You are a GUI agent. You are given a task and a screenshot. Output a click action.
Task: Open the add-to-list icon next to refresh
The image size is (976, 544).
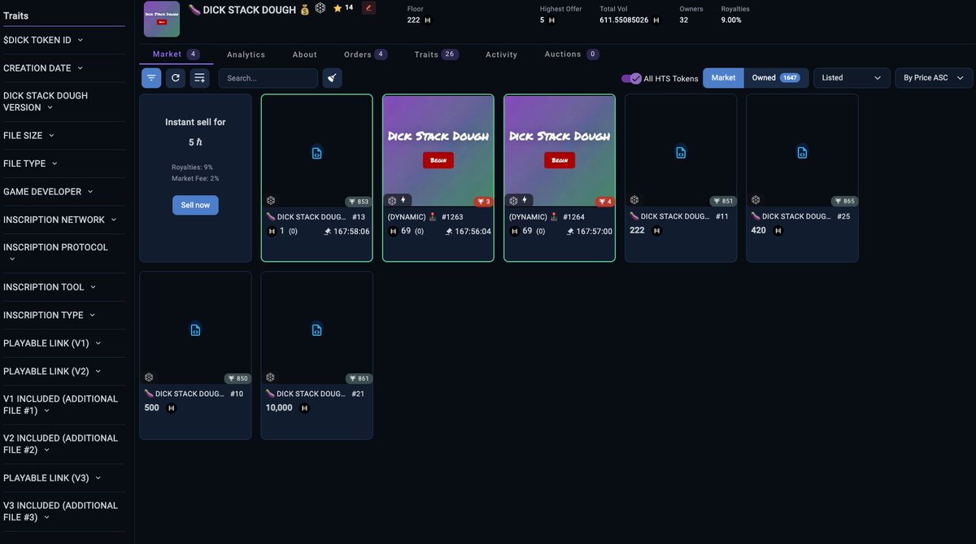[x=200, y=78]
